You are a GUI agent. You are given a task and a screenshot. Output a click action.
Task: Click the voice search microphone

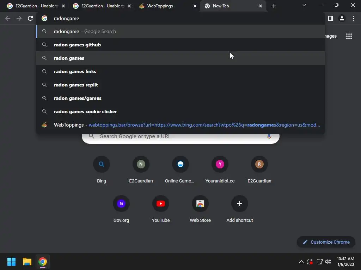point(269,137)
